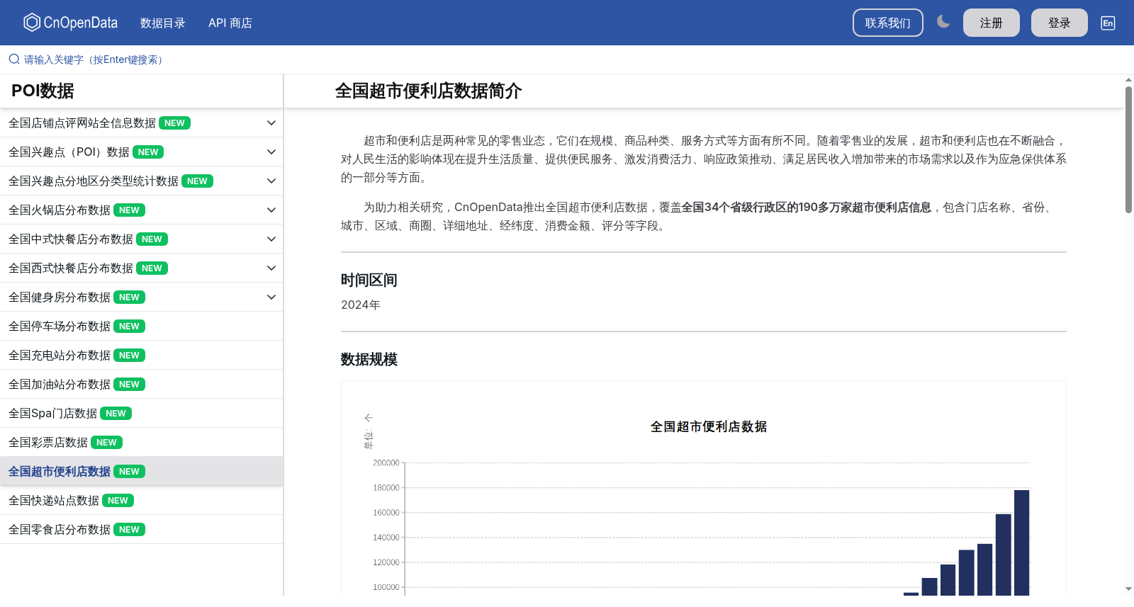Select 全国超市便利店数据 in sidebar
The image size is (1134, 607).
click(x=141, y=472)
